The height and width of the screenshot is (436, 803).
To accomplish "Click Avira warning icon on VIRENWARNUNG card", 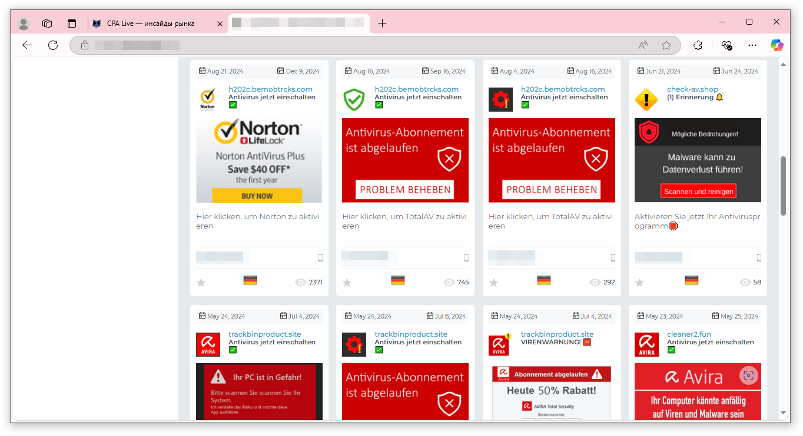I will [x=500, y=345].
